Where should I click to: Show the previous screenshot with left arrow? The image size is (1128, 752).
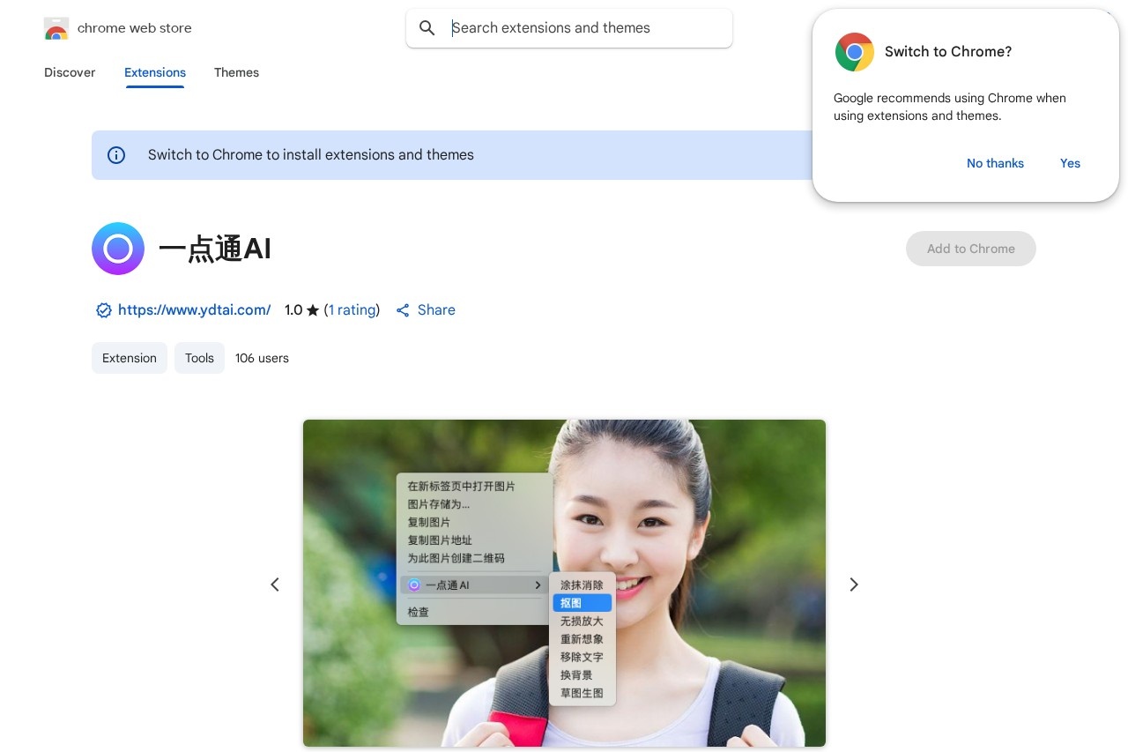[x=275, y=584]
